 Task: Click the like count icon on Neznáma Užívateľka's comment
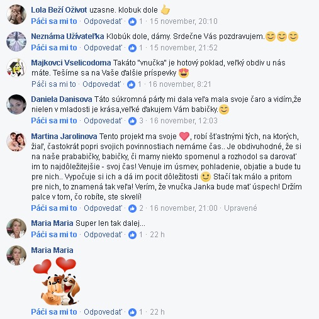(x=132, y=48)
